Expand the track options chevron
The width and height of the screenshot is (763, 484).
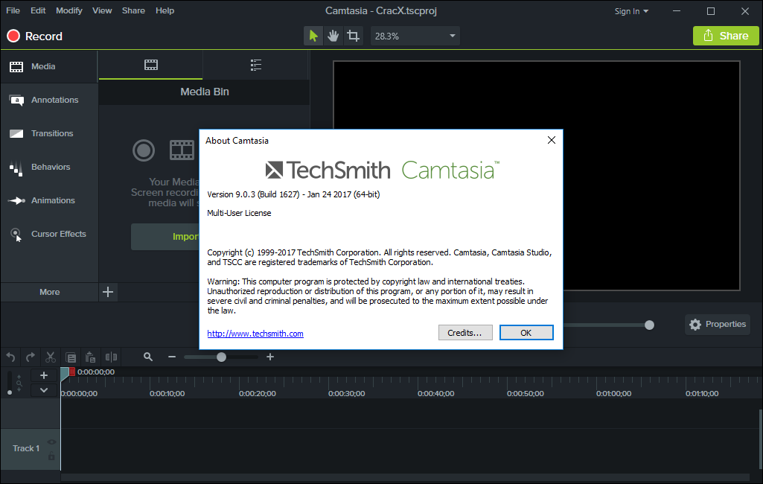[x=44, y=390]
